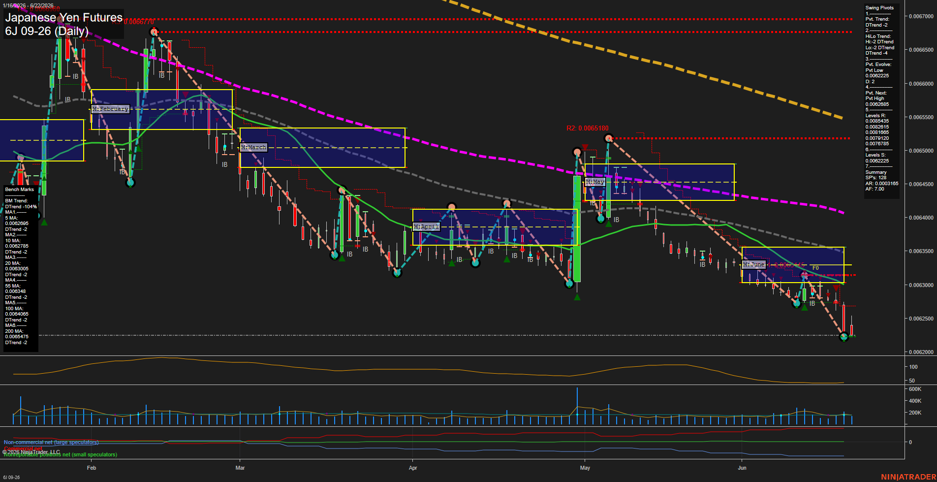This screenshot has height=482, width=937.
Task: Select the 'M:June' monthly range label
Action: (x=754, y=264)
